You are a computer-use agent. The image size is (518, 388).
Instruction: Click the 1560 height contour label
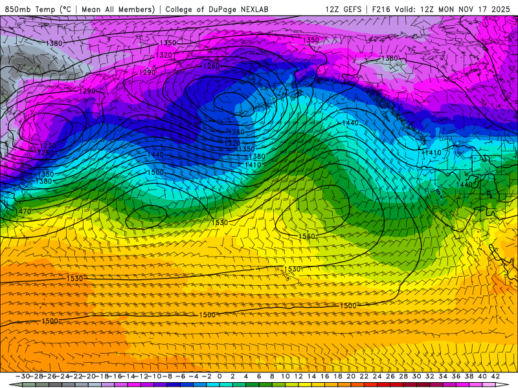pyautogui.click(x=306, y=236)
